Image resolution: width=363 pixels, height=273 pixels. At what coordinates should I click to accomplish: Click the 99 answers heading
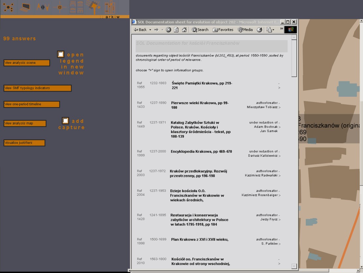click(x=20, y=39)
